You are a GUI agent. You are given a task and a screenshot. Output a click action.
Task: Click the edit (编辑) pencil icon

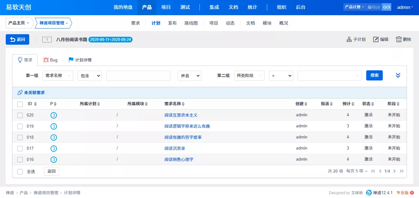376,40
